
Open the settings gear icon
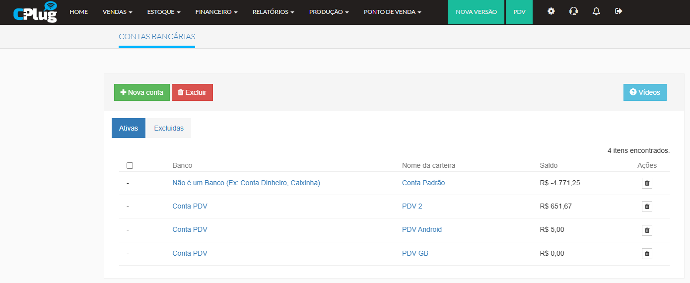(x=551, y=11)
